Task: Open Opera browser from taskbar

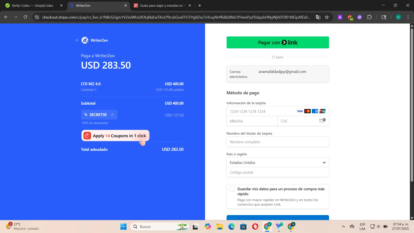Action: [255, 227]
